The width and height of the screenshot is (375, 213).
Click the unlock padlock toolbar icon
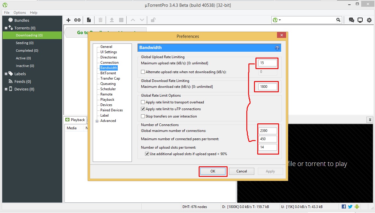click(x=153, y=20)
